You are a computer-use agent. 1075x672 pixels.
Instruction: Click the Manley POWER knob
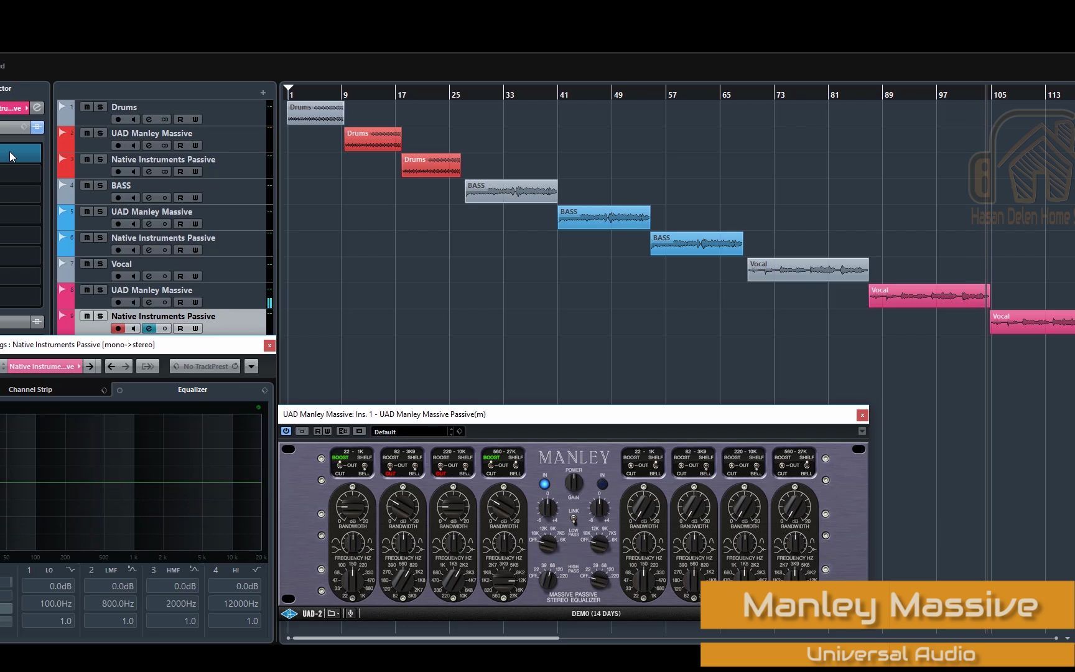(574, 482)
